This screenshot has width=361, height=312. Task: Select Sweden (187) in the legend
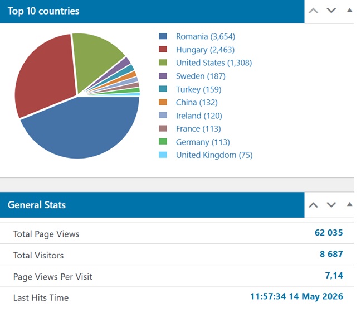(201, 76)
